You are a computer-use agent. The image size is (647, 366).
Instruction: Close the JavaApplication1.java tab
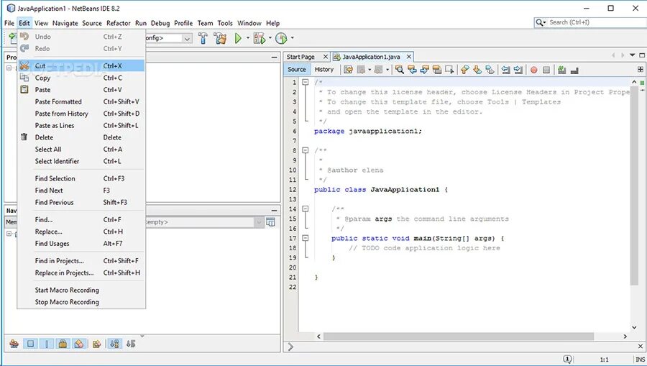[x=409, y=57]
